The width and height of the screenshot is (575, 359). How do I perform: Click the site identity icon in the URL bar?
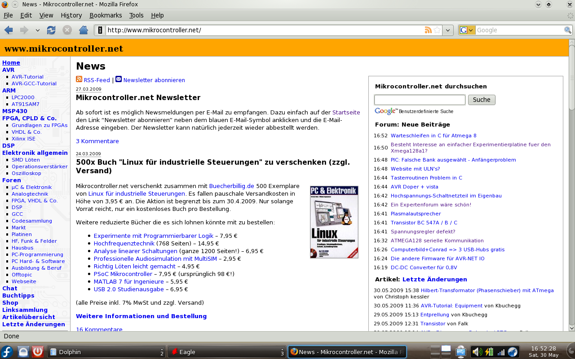[100, 30]
